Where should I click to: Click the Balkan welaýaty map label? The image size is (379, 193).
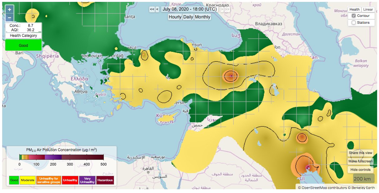pos(361,63)
